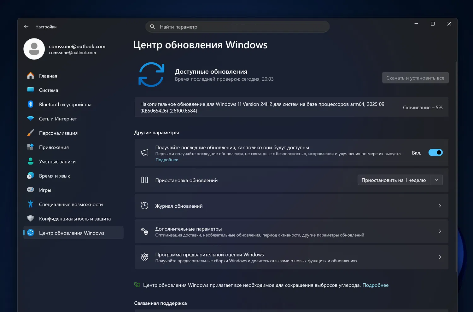Click the vertical scrollbar of settings page

coord(456,166)
